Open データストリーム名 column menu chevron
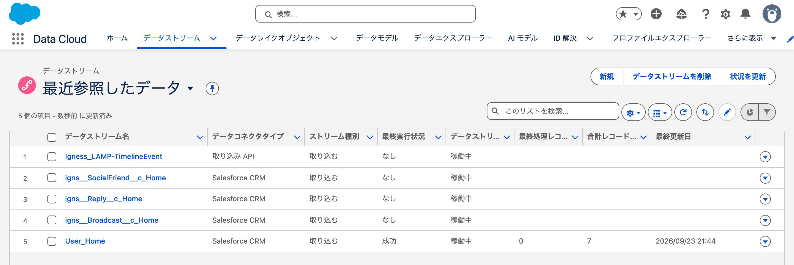 tap(200, 137)
